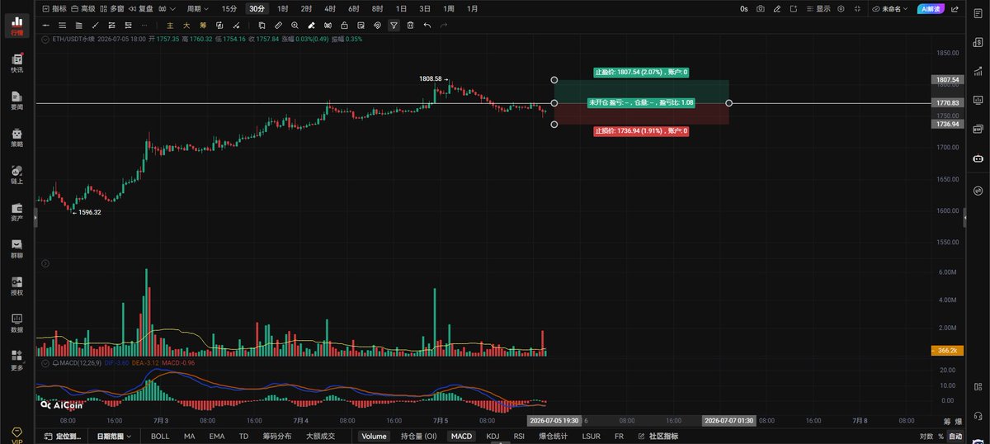
Task: Switch to the 1日 timeframe
Action: click(x=401, y=9)
